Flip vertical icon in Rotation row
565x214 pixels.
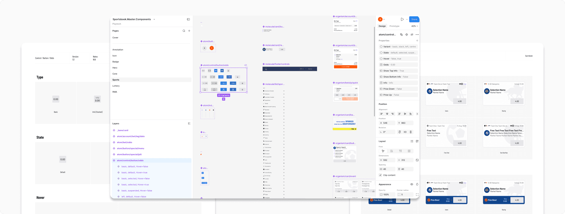click(x=411, y=132)
